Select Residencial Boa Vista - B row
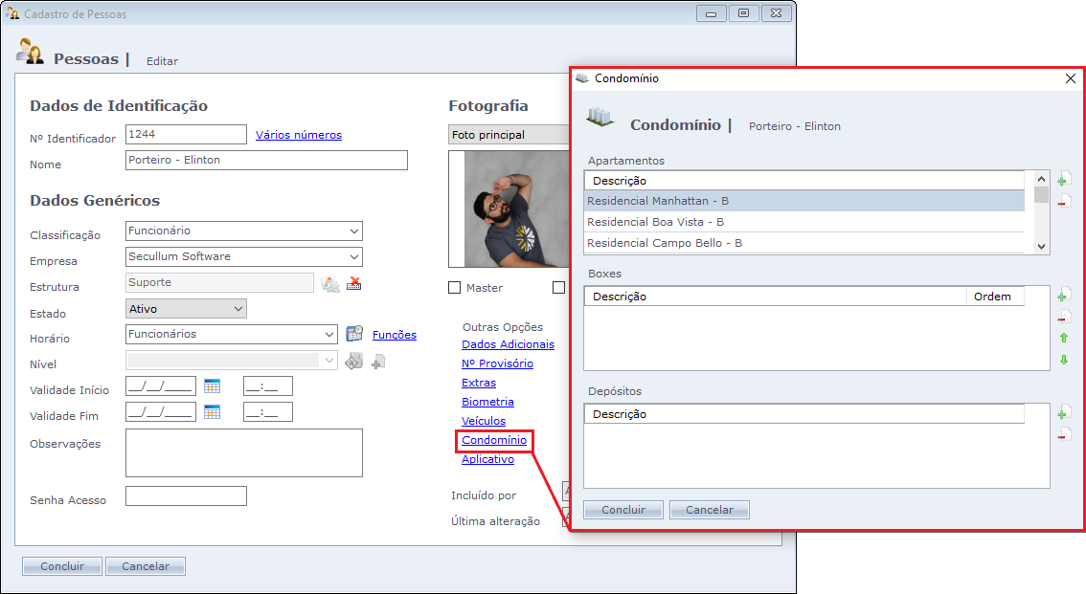 tap(803, 222)
